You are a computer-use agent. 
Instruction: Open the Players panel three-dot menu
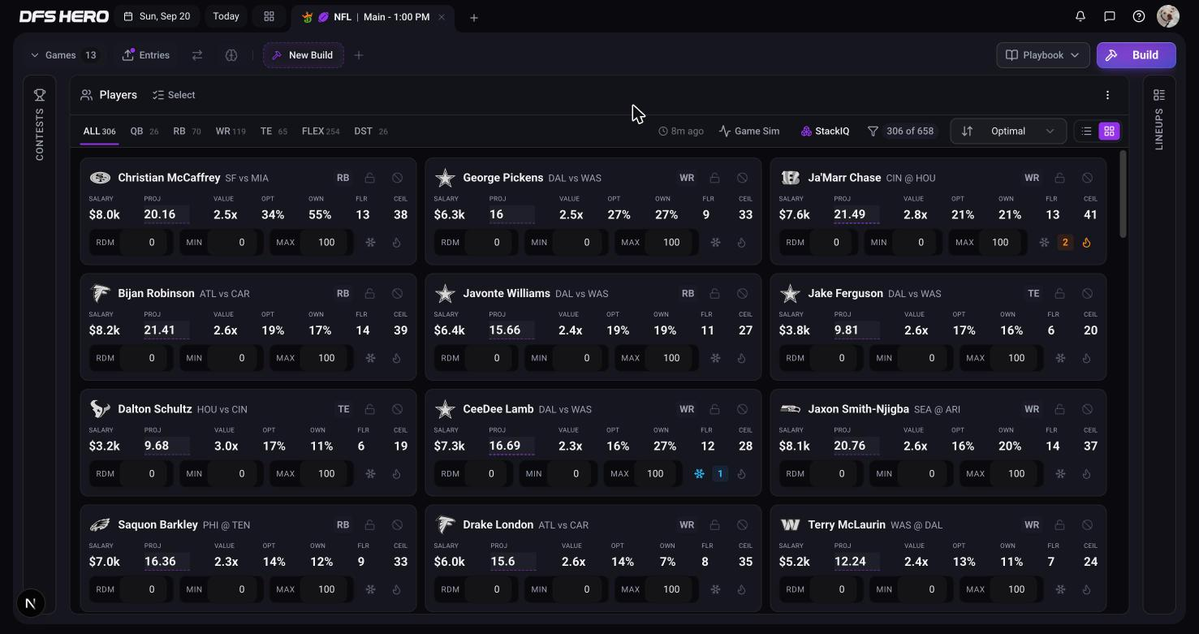tap(1107, 95)
